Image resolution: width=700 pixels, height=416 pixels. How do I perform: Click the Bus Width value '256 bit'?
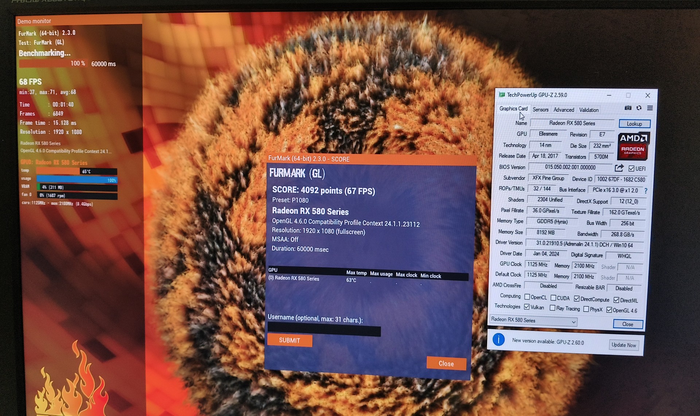[627, 223]
